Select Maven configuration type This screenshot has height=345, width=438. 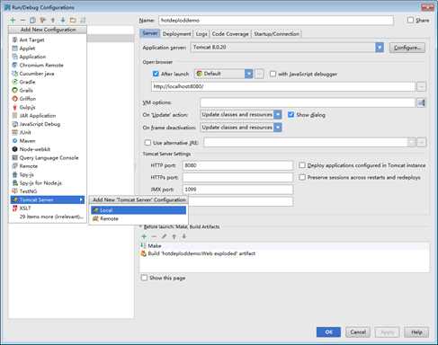(x=48, y=141)
